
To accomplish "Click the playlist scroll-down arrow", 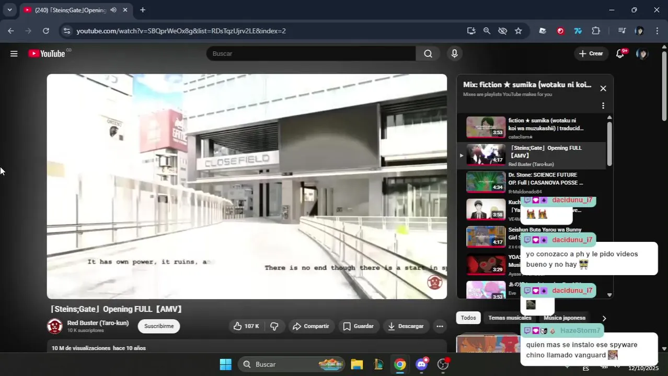I will click(609, 295).
